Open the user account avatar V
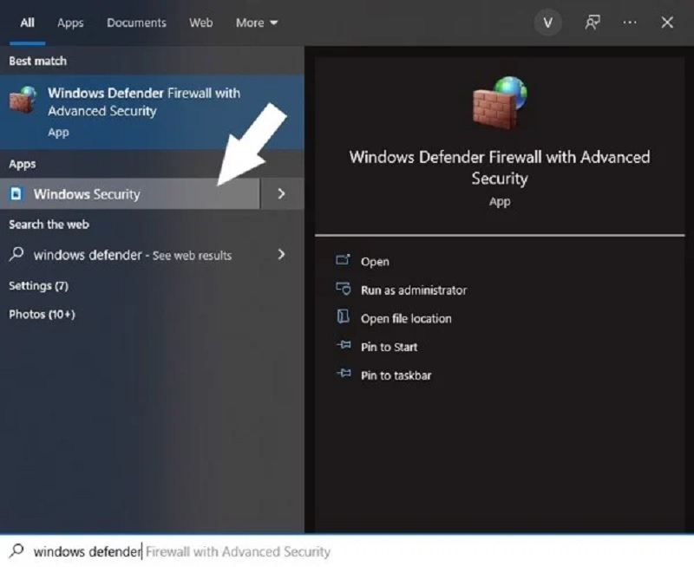The width and height of the screenshot is (694, 567). coord(547,23)
